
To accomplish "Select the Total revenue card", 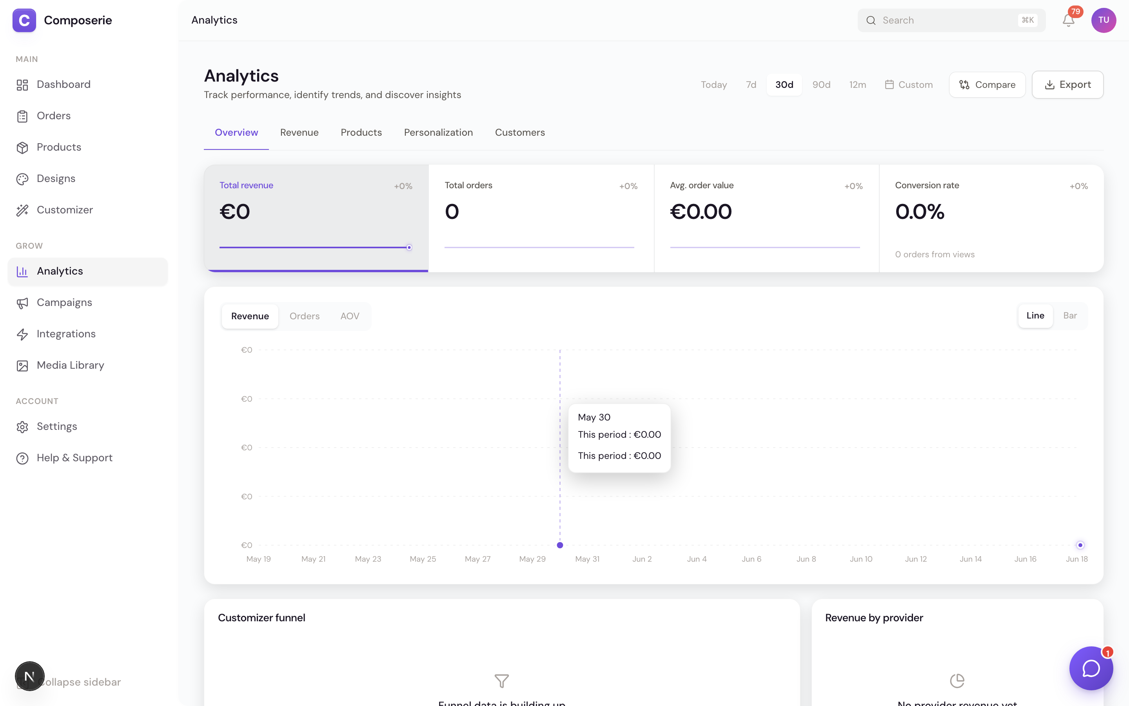I will point(316,218).
